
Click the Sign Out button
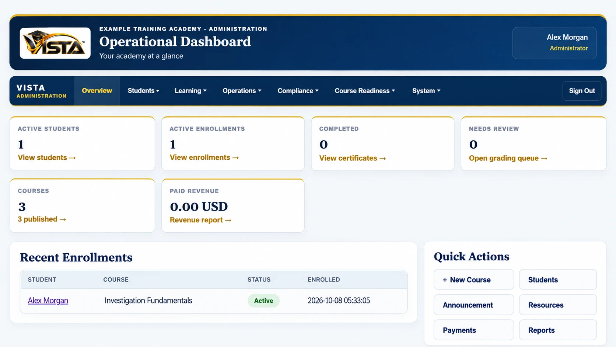point(582,91)
